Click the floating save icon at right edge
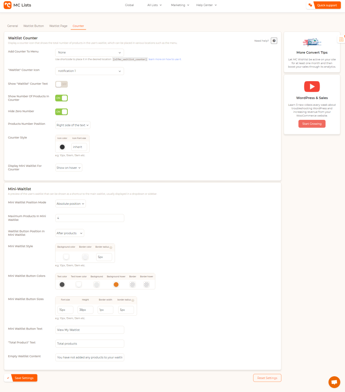The width and height of the screenshot is (345, 392). click(341, 39)
